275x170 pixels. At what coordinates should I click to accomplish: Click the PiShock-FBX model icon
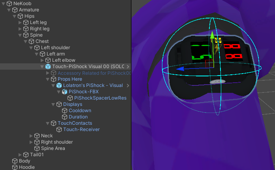tap(64, 92)
